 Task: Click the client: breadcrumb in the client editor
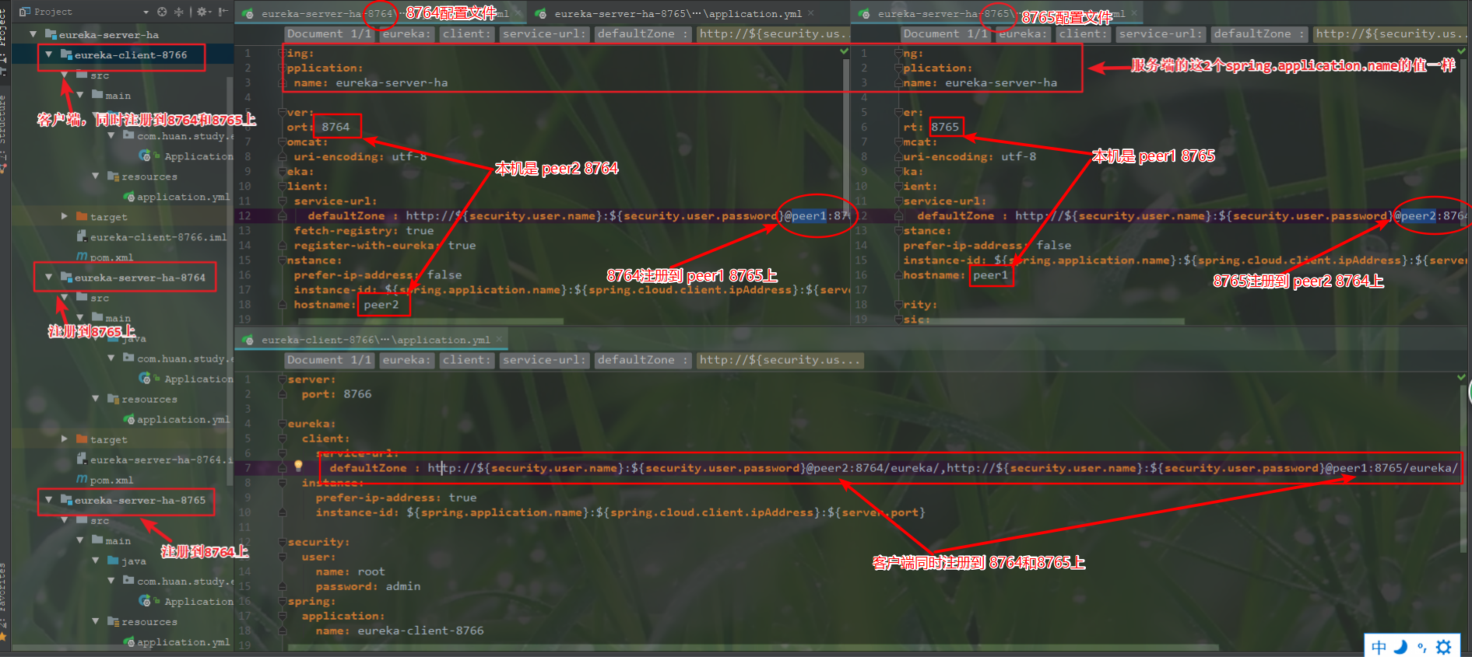[467, 360]
